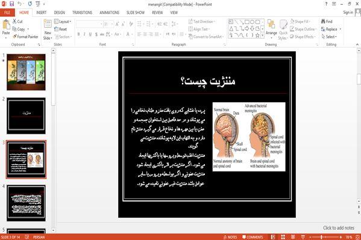Toggle the Notes pane in status bar

pyautogui.click(x=230, y=237)
